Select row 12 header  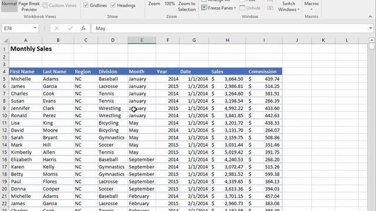(4, 130)
